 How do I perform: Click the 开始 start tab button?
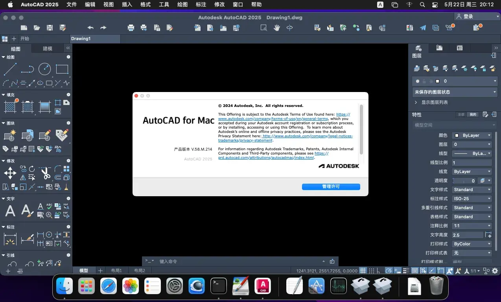click(25, 39)
